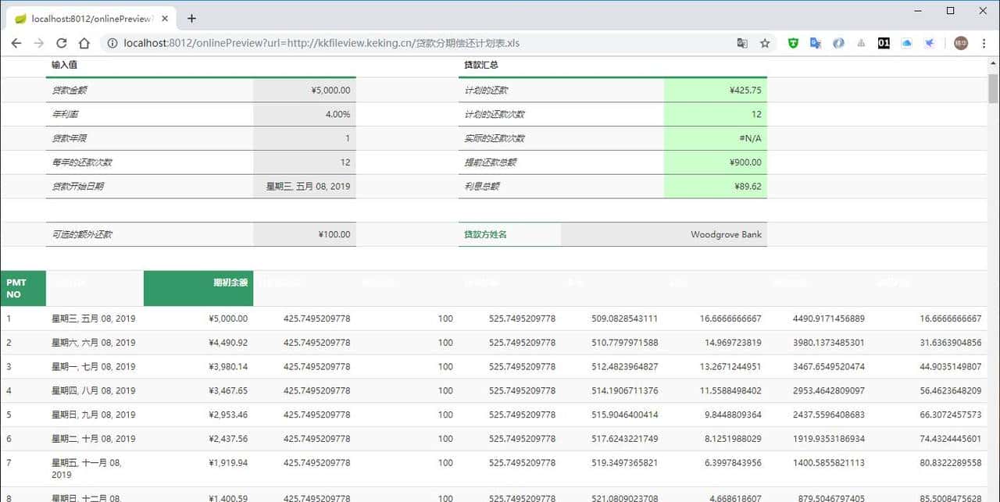Open the blue circular extension icon
1000x502 pixels.
click(x=837, y=43)
